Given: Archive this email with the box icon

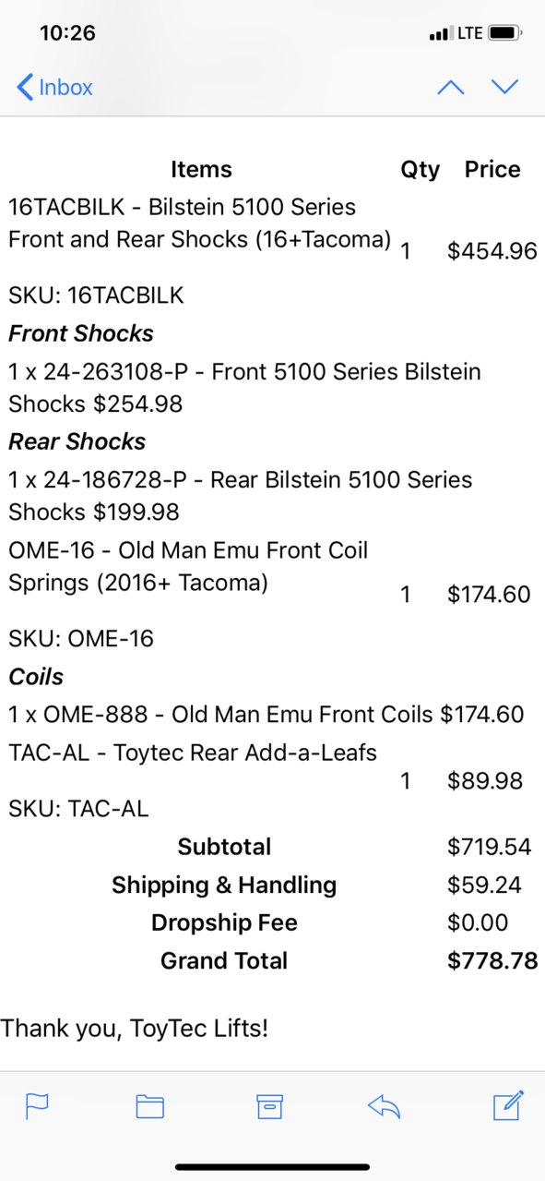Looking at the screenshot, I should click(x=269, y=1106).
